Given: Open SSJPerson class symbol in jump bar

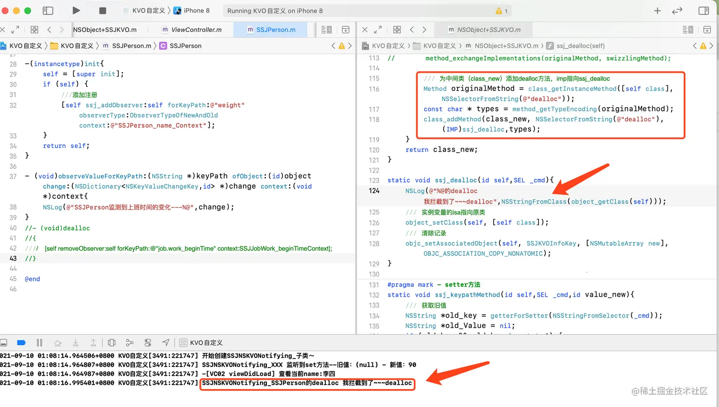Looking at the screenshot, I should [180, 46].
